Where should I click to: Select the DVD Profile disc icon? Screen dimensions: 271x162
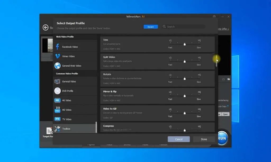tap(57, 91)
